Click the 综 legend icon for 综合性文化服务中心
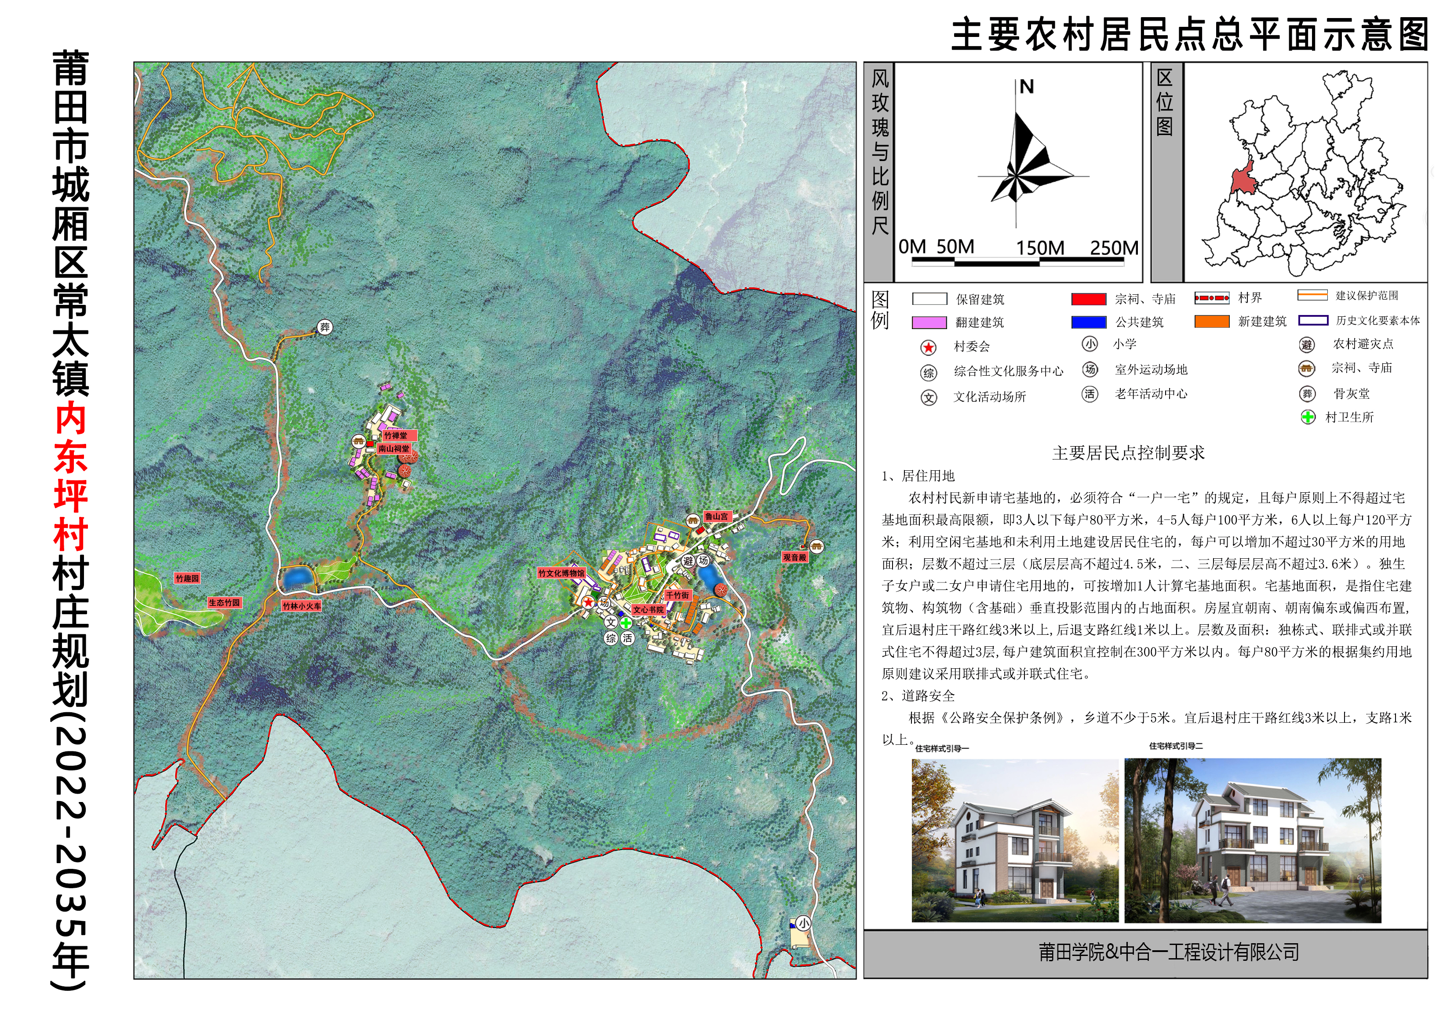1454x1029 pixels. 929,373
